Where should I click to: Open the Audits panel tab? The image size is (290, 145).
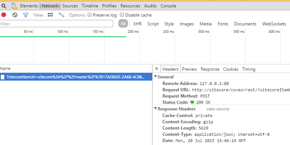click(150, 6)
